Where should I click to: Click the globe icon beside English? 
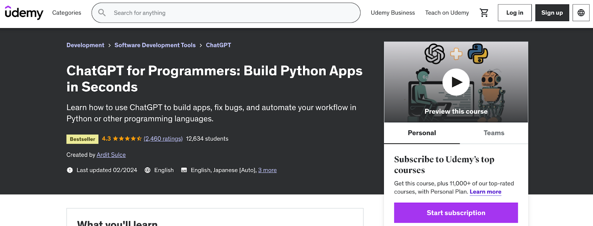(148, 170)
